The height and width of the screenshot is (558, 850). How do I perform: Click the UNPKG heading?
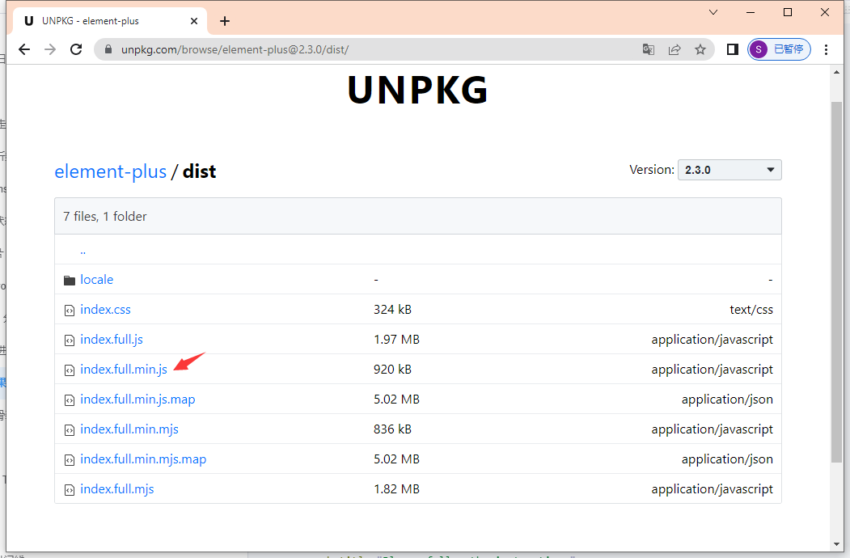(417, 90)
